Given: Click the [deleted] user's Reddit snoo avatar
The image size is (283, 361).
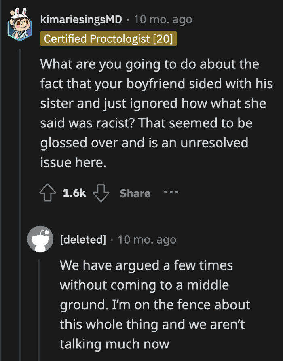Looking at the screenshot, I should (x=40, y=239).
